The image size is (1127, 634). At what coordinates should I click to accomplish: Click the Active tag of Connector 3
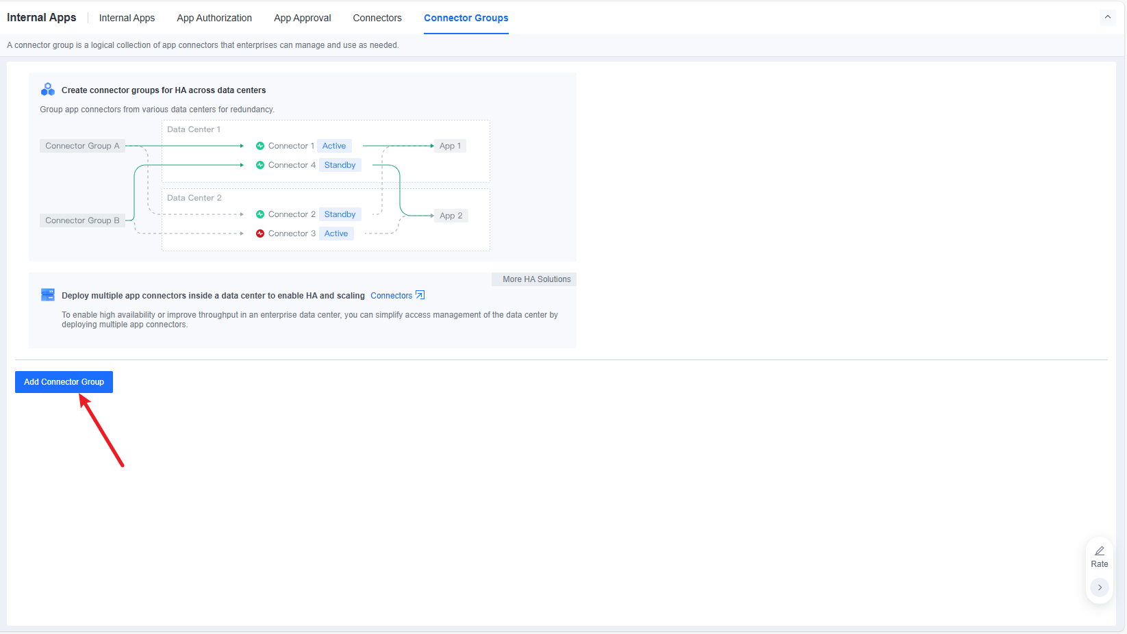tap(336, 233)
